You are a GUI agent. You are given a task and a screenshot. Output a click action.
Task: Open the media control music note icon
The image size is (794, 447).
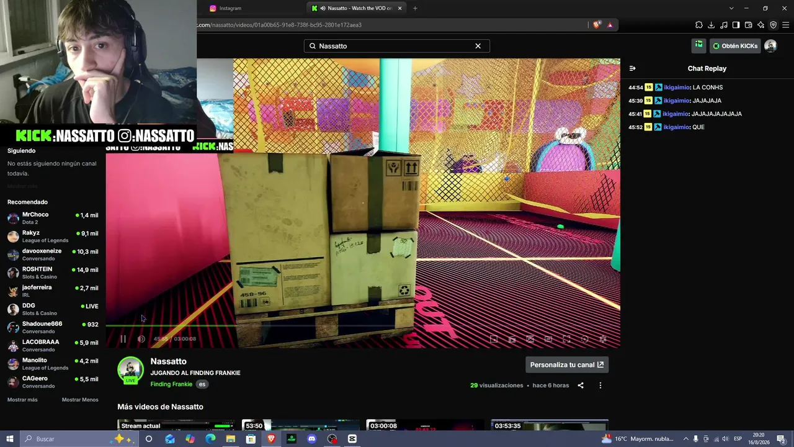[x=724, y=25]
